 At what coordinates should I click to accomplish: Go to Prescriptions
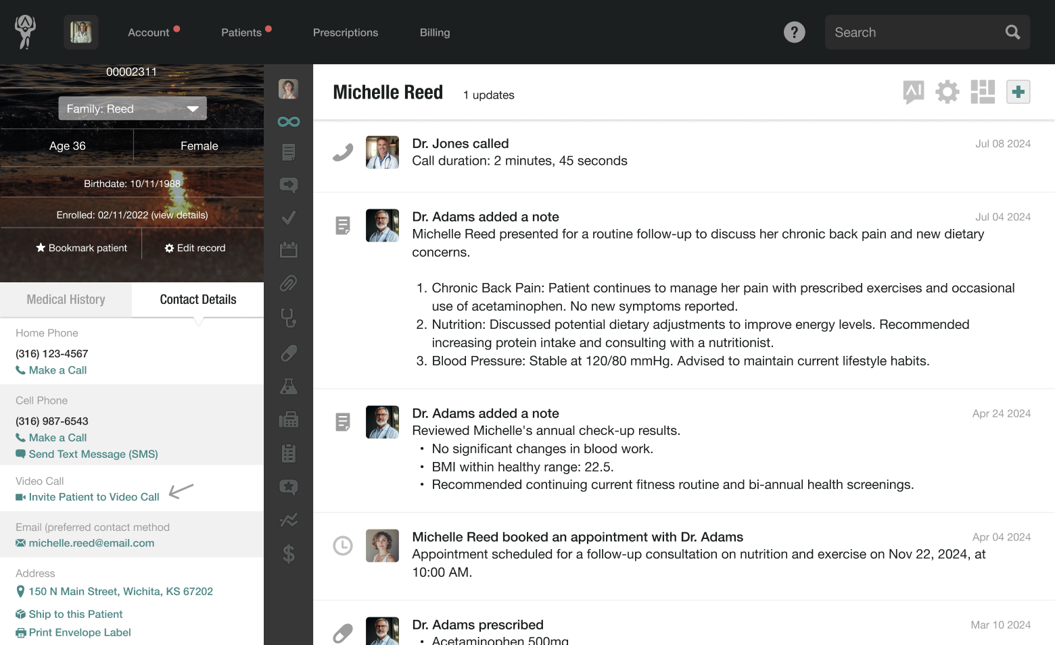(x=346, y=32)
